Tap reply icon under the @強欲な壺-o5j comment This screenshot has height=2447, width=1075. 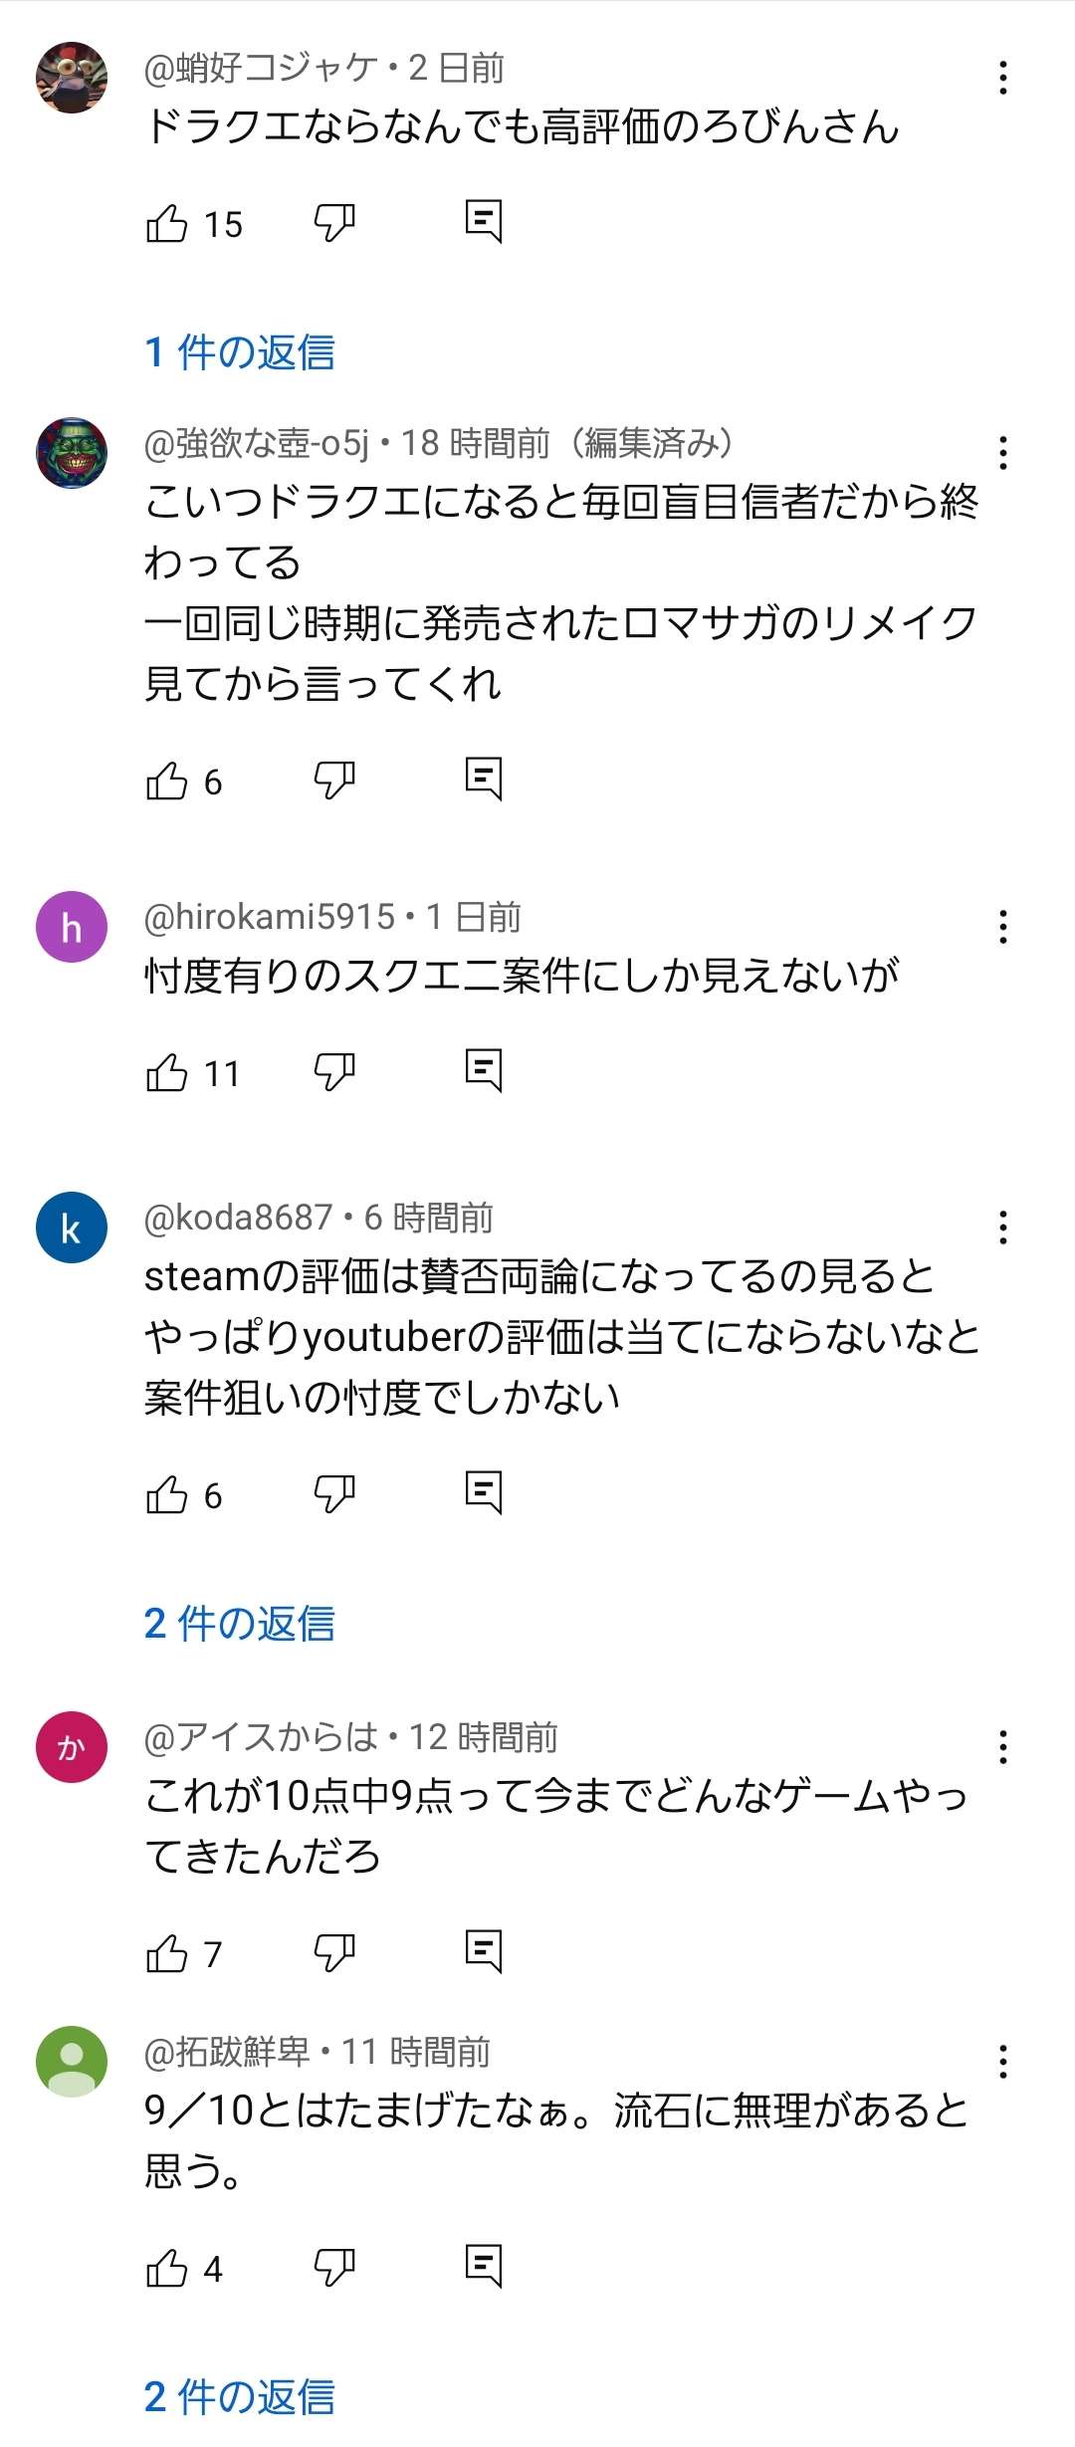coord(484,779)
